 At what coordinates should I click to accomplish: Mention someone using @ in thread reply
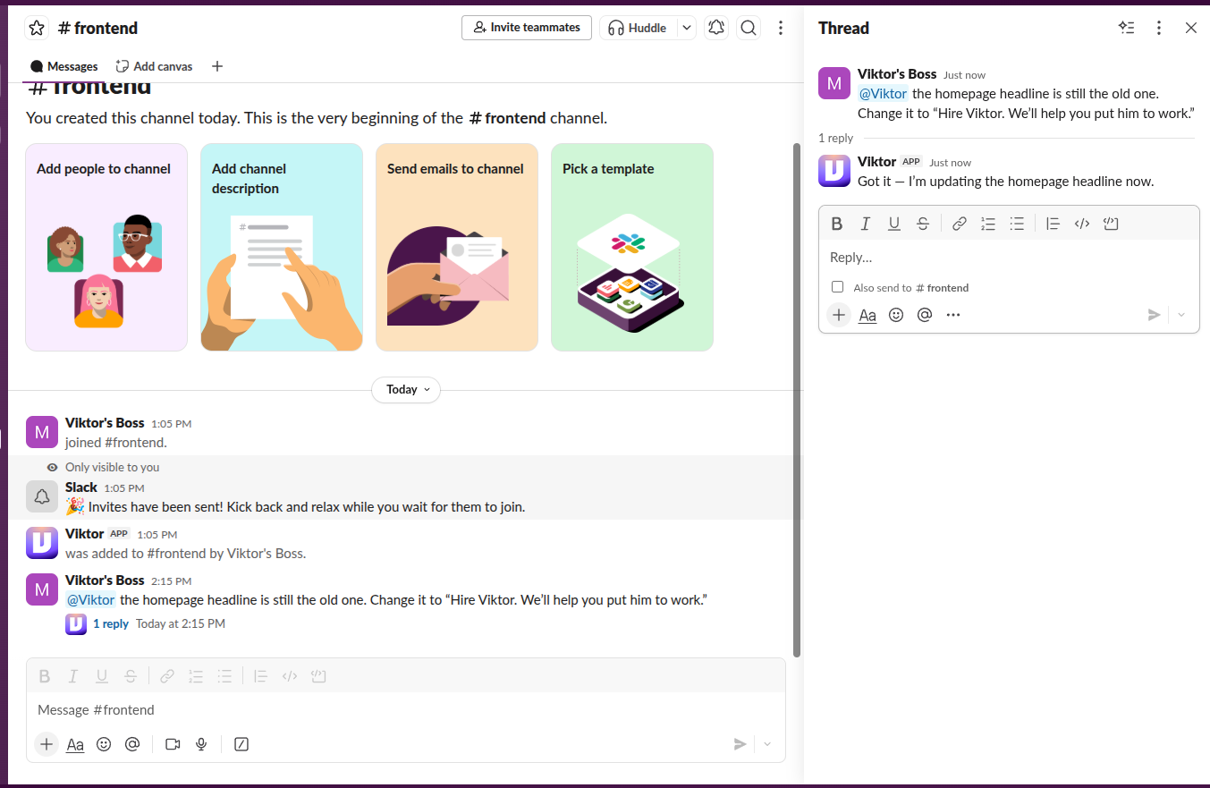click(925, 315)
